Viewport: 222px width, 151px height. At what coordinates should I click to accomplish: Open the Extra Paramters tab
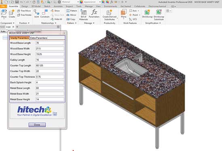[38, 38]
